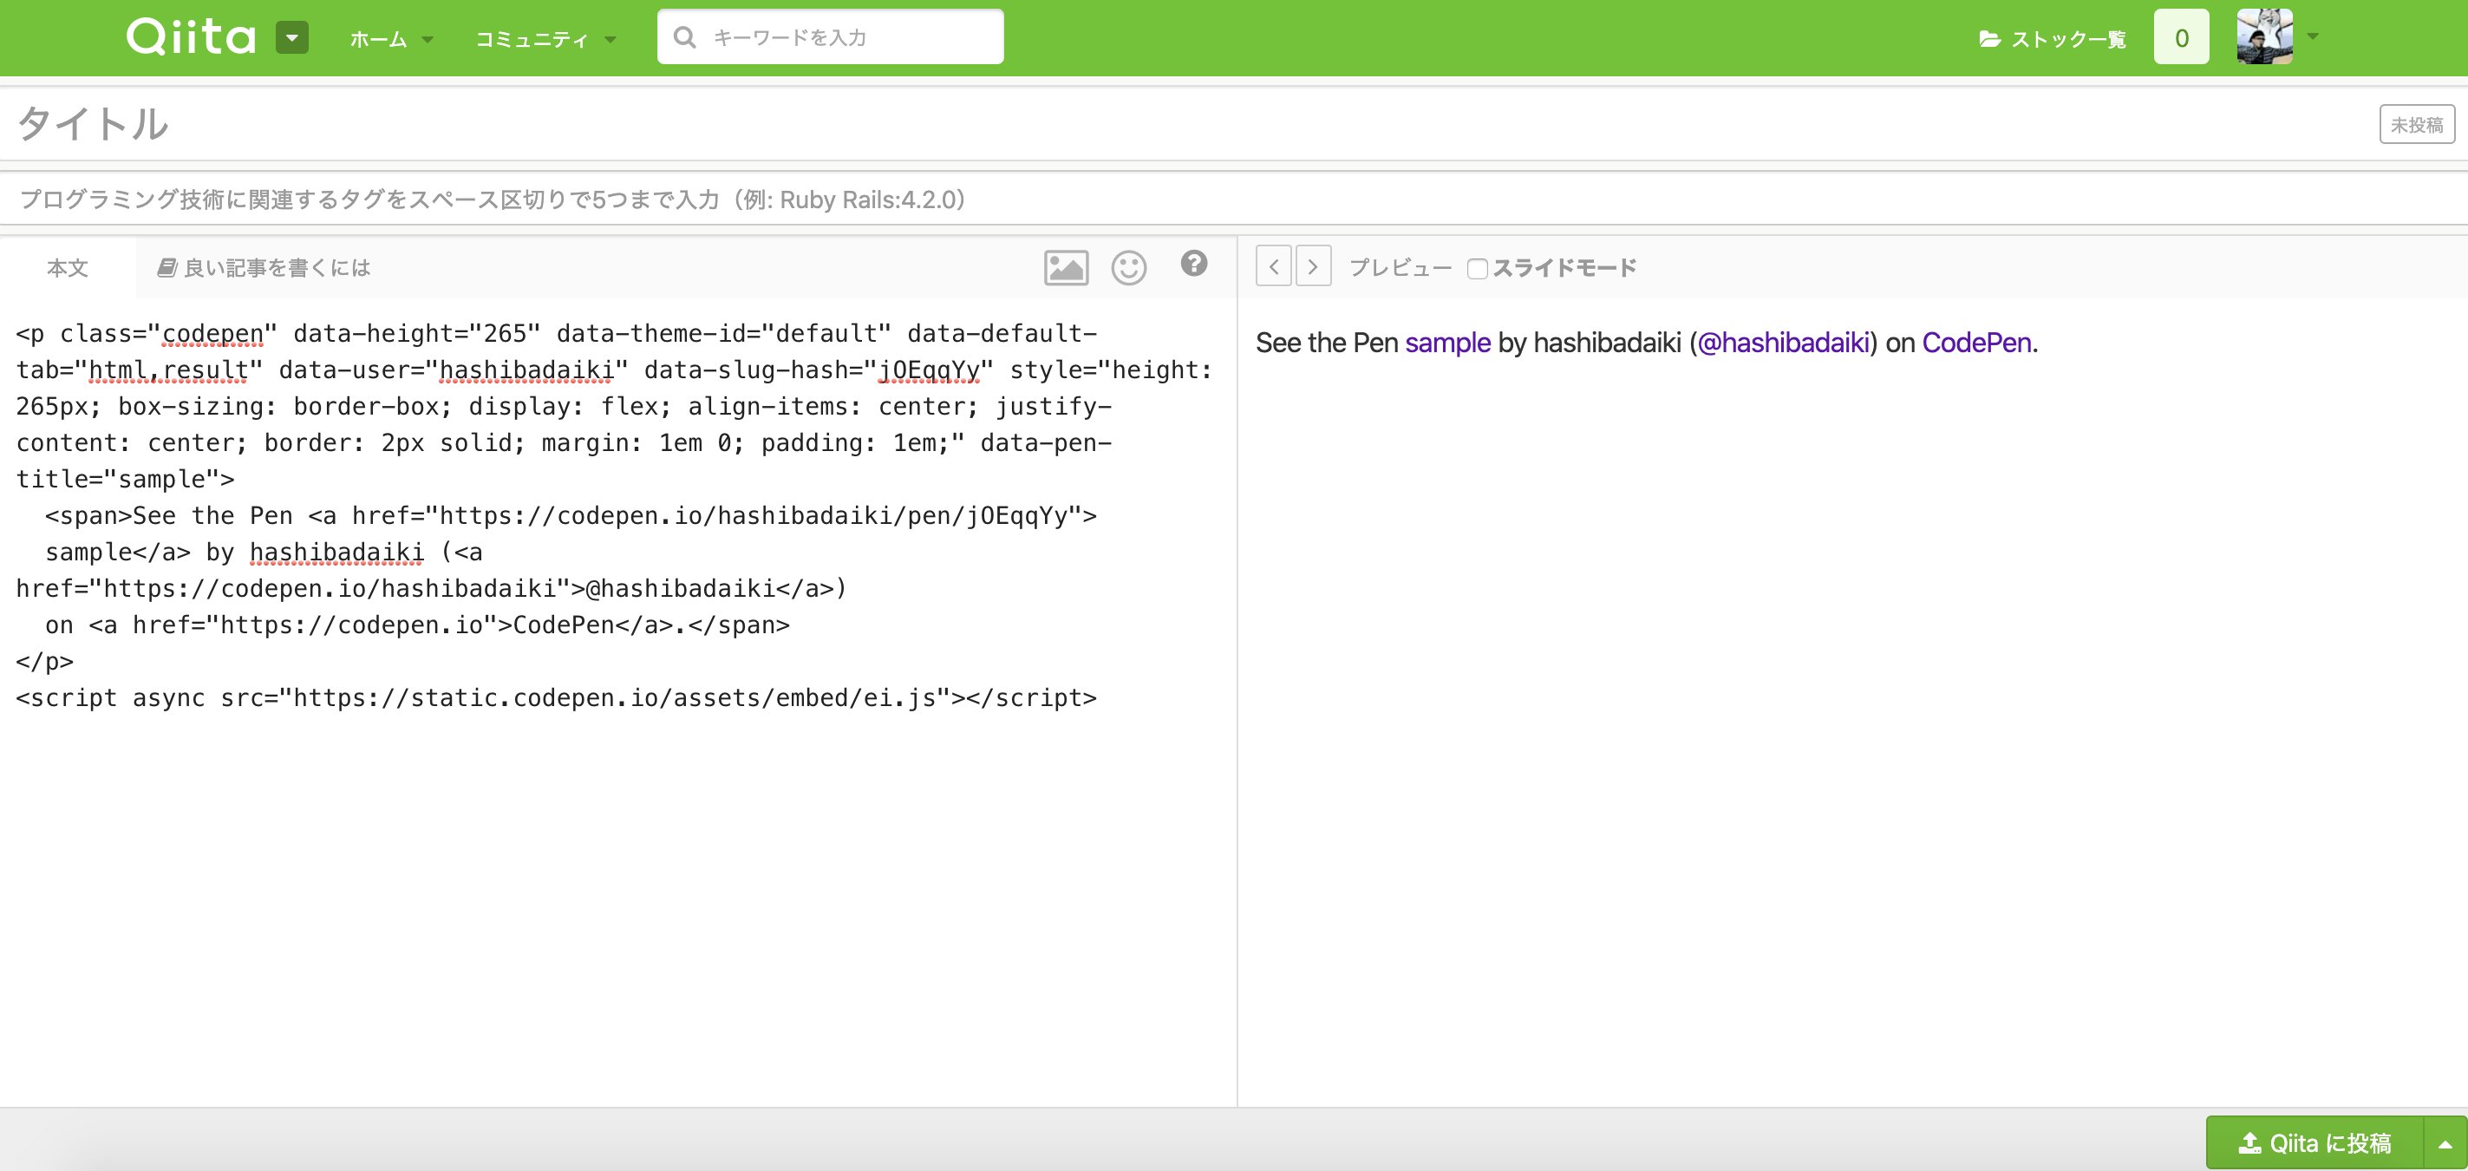Click the closing </p> line in editor
This screenshot has height=1171, width=2468.
click(x=44, y=661)
